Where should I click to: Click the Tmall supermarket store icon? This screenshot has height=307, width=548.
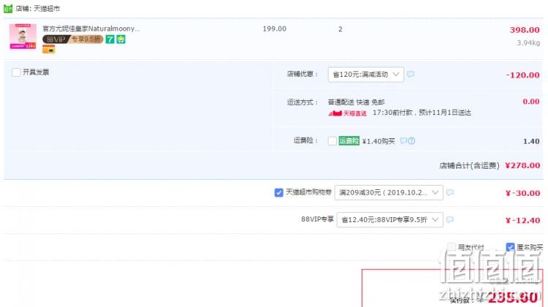tap(8, 8)
